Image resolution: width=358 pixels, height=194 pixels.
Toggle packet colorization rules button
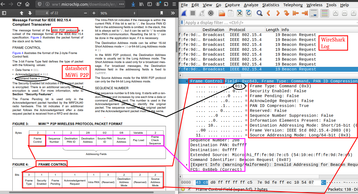tap(324, 13)
